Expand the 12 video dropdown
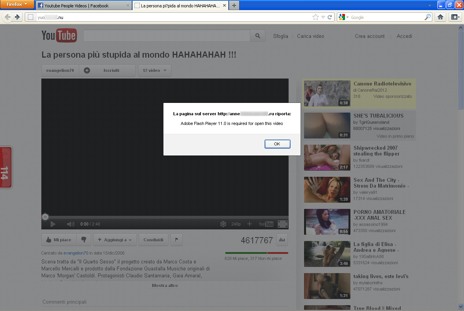This screenshot has width=464, height=311. coord(155,70)
